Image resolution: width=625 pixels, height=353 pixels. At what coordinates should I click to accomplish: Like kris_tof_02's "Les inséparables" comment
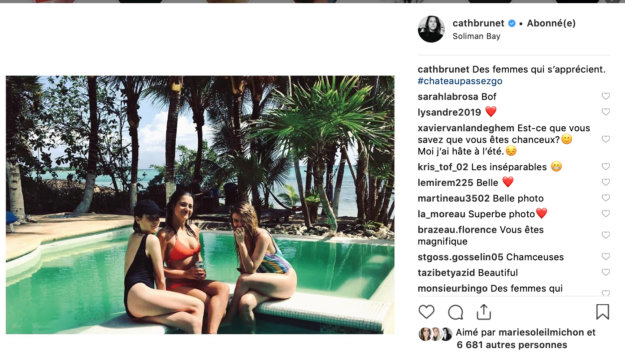[x=606, y=167]
